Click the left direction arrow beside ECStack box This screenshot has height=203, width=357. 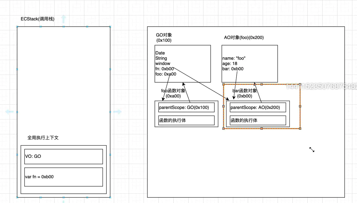[x=9, y=112]
